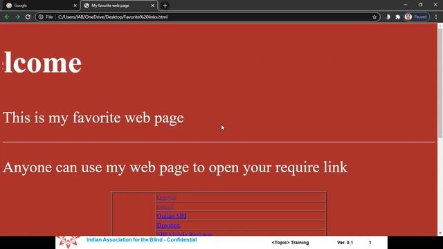Screen dimensions: 443x249
Task: Open Chrome's three-dot menu
Action: (x=436, y=17)
